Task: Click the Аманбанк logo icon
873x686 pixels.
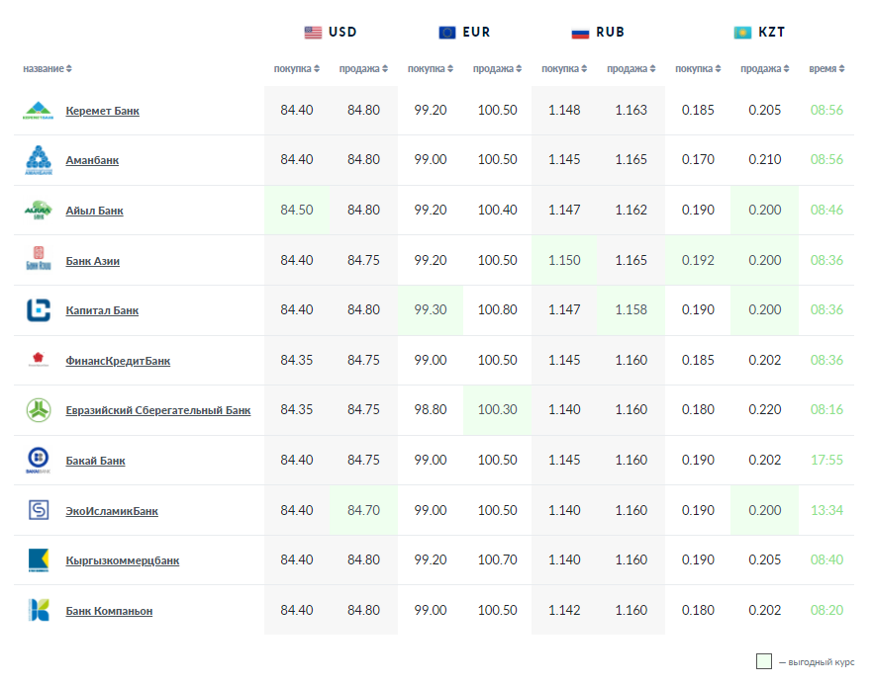Action: coord(39,160)
